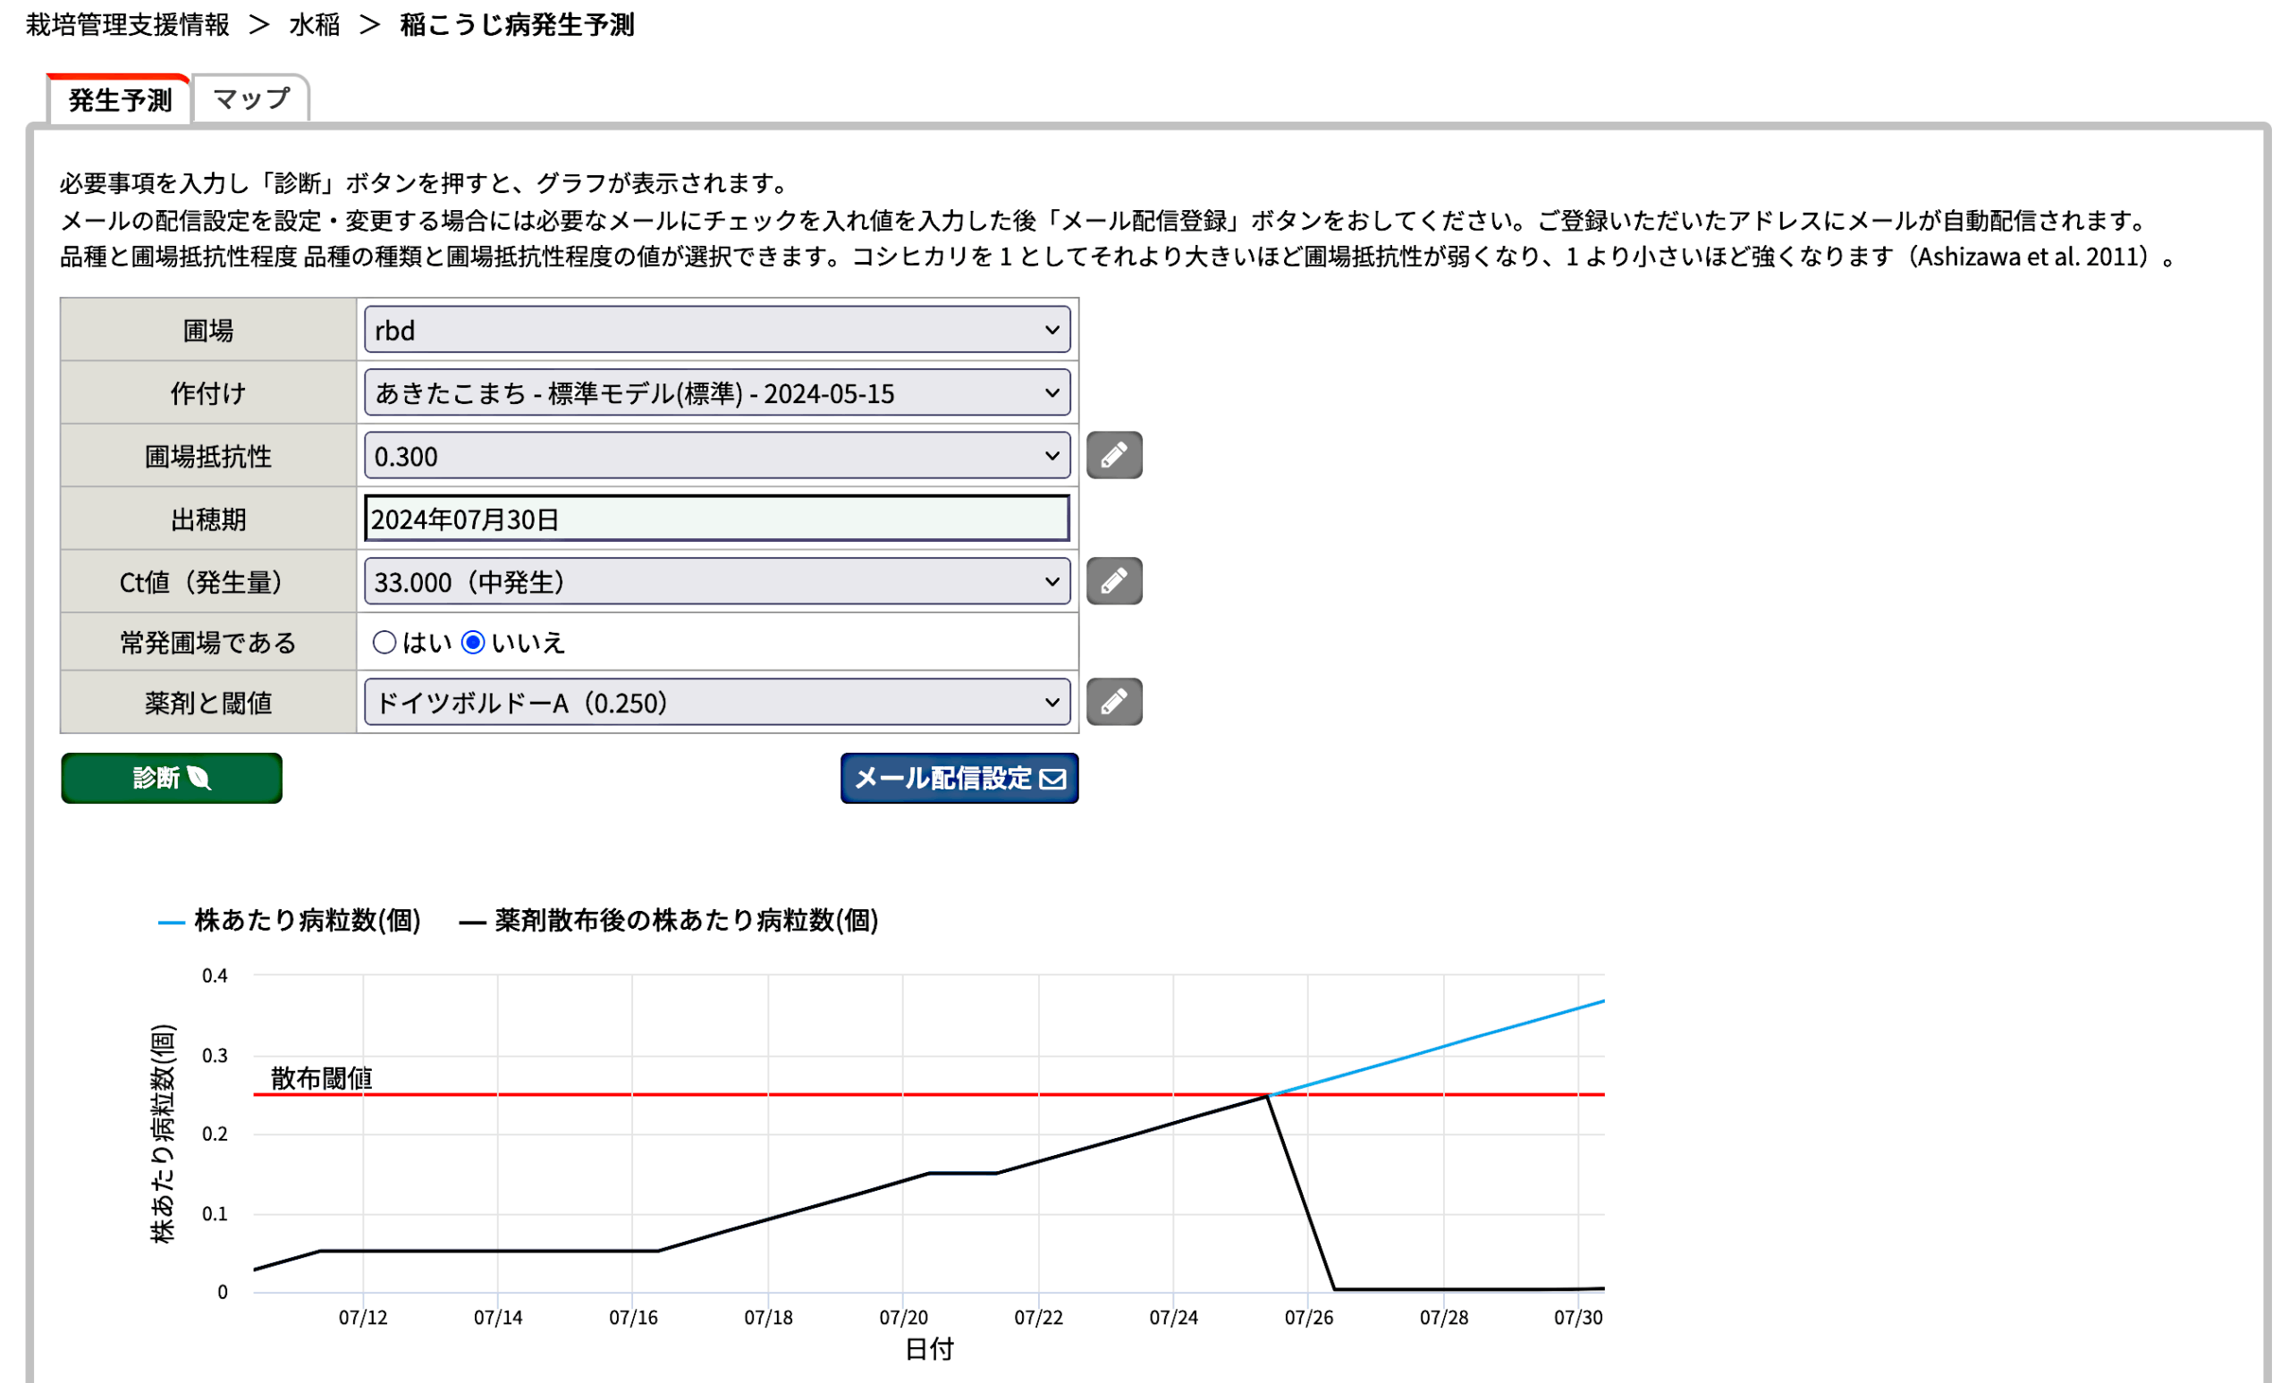
Task: Switch to the マップ tab
Action: [x=251, y=98]
